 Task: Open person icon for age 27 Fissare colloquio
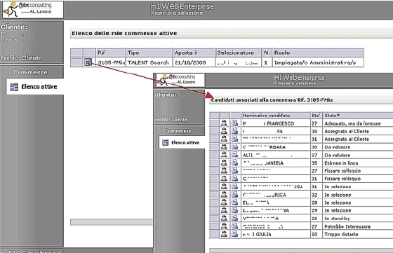(224, 171)
